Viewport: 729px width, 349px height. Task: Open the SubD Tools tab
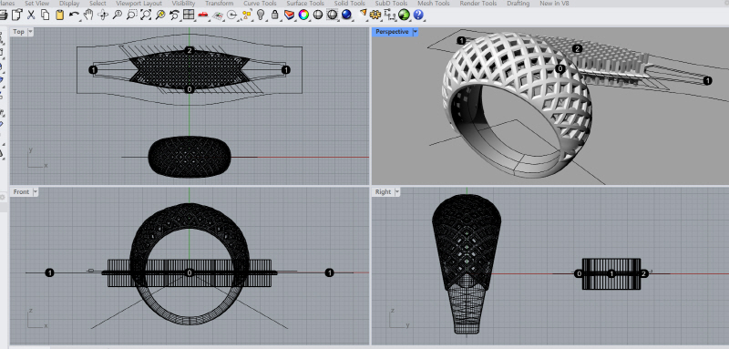[392, 4]
